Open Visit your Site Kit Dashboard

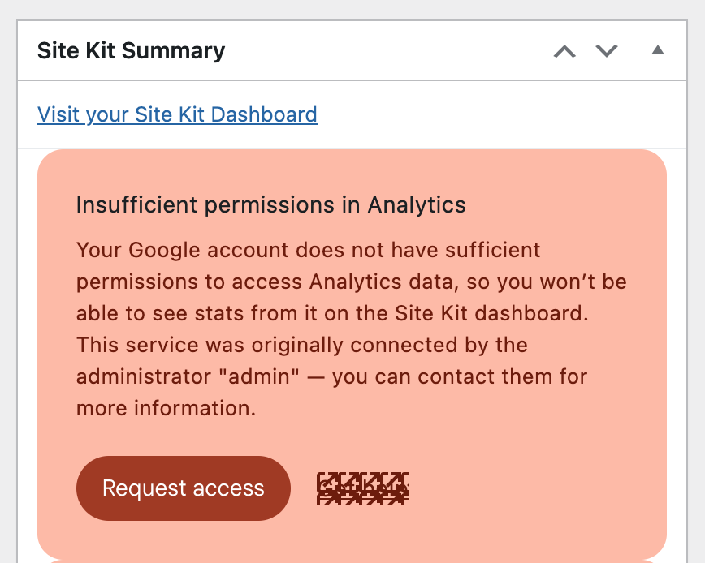(177, 114)
